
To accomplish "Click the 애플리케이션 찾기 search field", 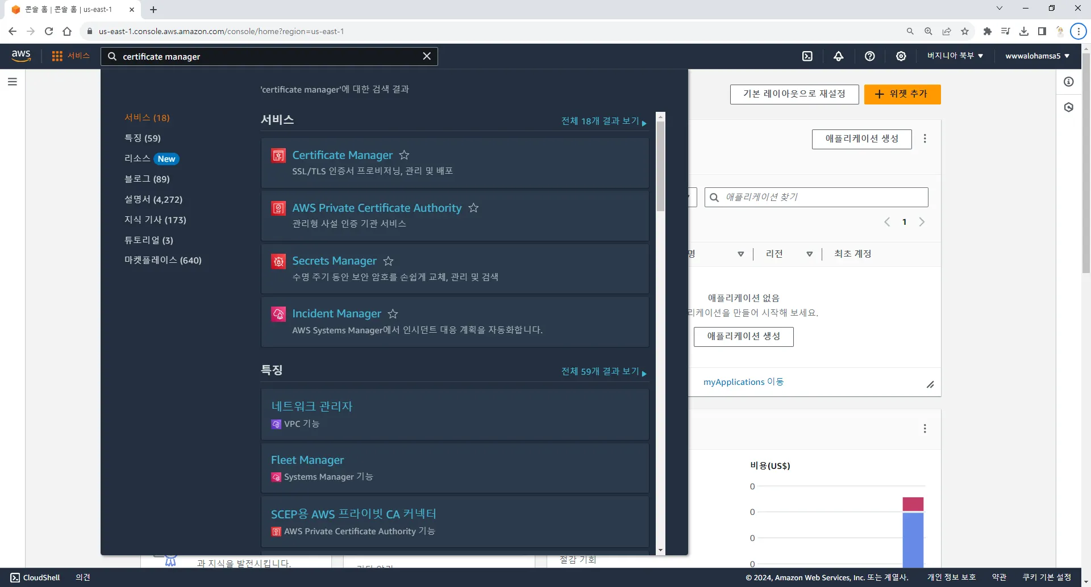I will [x=817, y=198].
